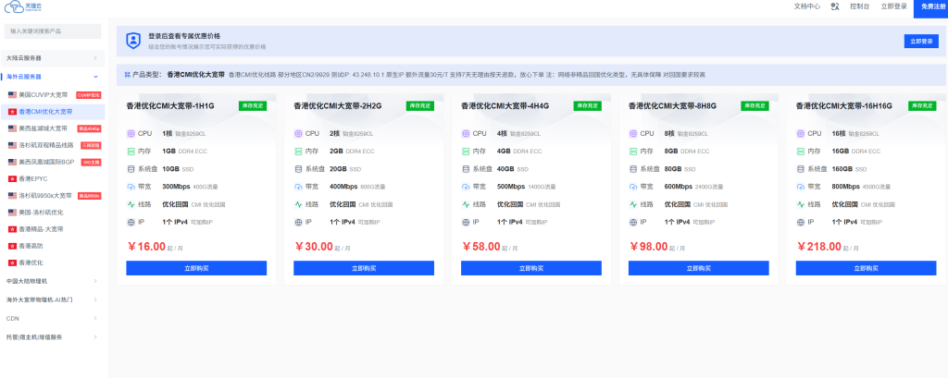Expand the 托管|宿主机|增值服务 section
The width and height of the screenshot is (948, 378).
click(x=53, y=337)
